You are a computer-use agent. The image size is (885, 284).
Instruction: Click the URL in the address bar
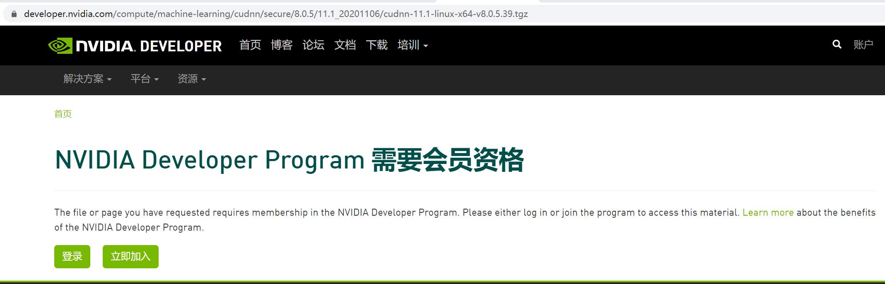pos(276,14)
